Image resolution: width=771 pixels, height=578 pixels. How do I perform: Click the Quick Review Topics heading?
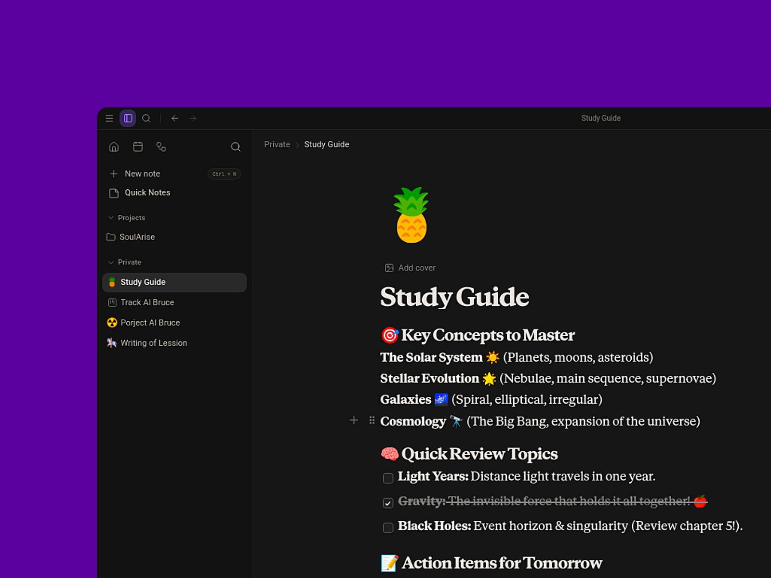coord(469,454)
